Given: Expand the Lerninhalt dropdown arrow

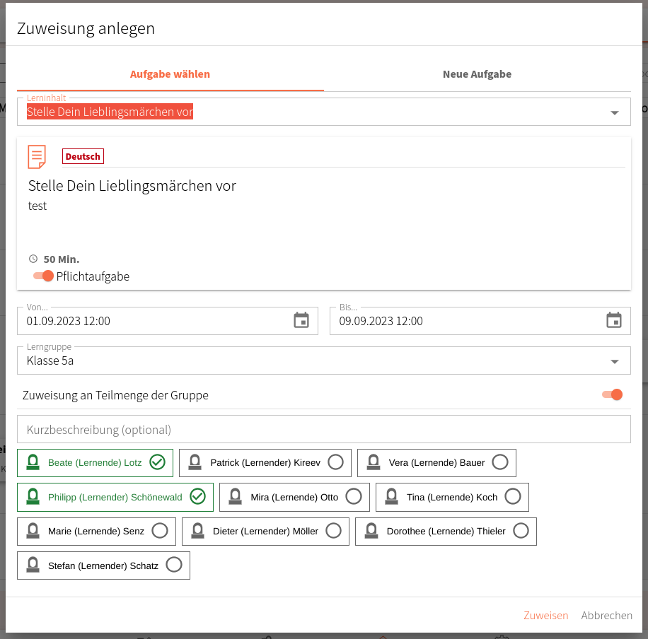Looking at the screenshot, I should pyautogui.click(x=615, y=112).
